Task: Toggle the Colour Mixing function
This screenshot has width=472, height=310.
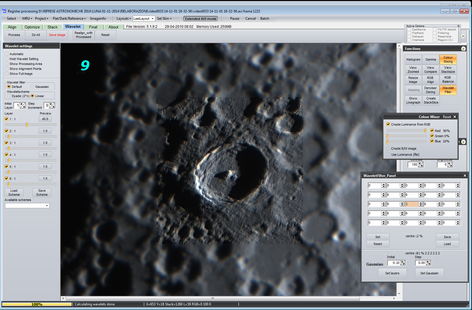Action: coord(448,60)
